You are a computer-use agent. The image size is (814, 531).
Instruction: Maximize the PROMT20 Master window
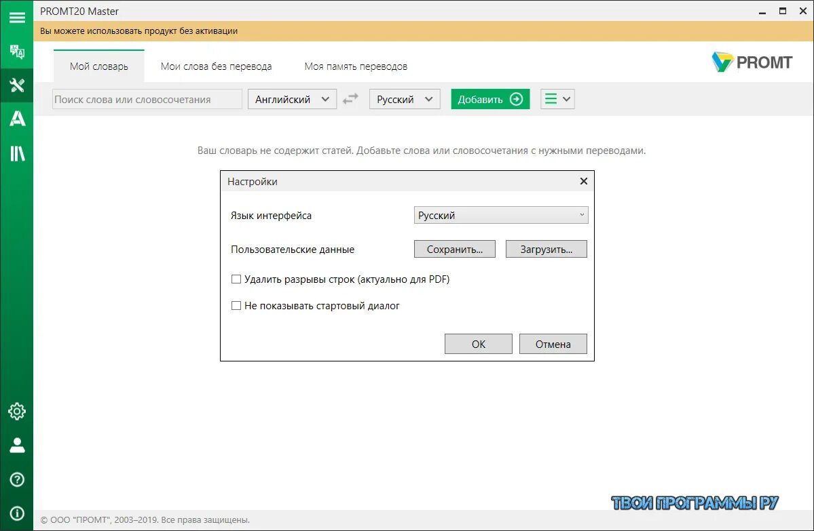[783, 11]
